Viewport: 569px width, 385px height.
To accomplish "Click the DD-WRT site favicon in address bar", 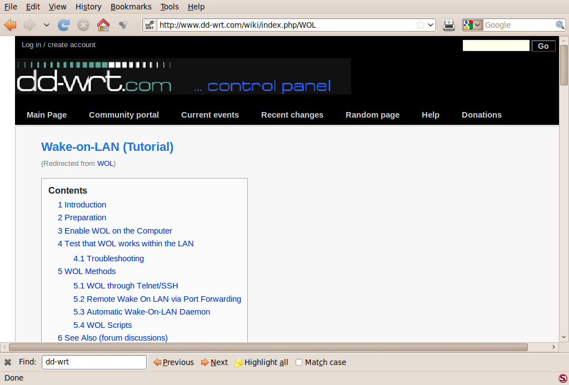I will 149,25.
